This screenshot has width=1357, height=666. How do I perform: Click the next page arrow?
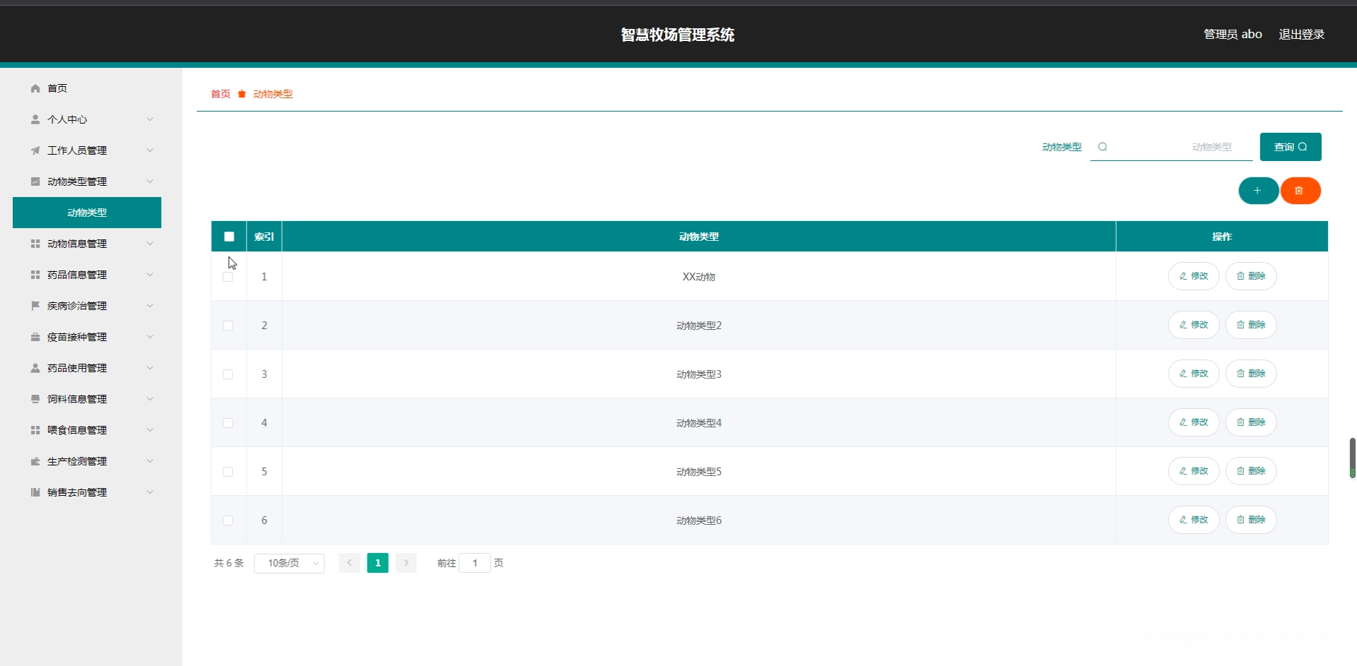[406, 563]
